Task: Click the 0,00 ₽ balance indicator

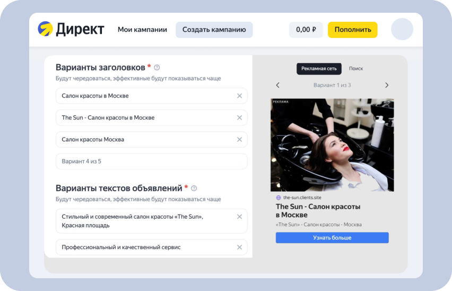Action: 306,30
